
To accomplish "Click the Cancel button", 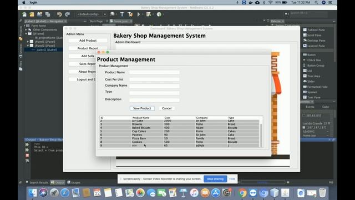I will [166, 108].
